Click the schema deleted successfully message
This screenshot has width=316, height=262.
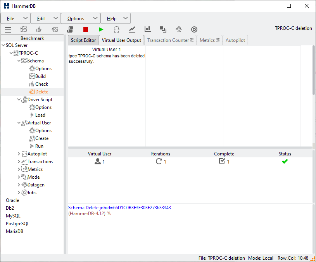(106, 59)
